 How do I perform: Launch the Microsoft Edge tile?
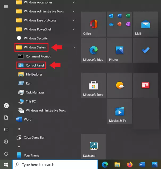[x=93, y=50]
